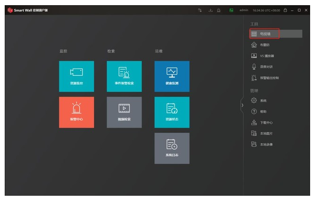Image resolution: width=312 pixels, height=199 pixels.
Task: Click the admin user name
Action: [244, 10]
